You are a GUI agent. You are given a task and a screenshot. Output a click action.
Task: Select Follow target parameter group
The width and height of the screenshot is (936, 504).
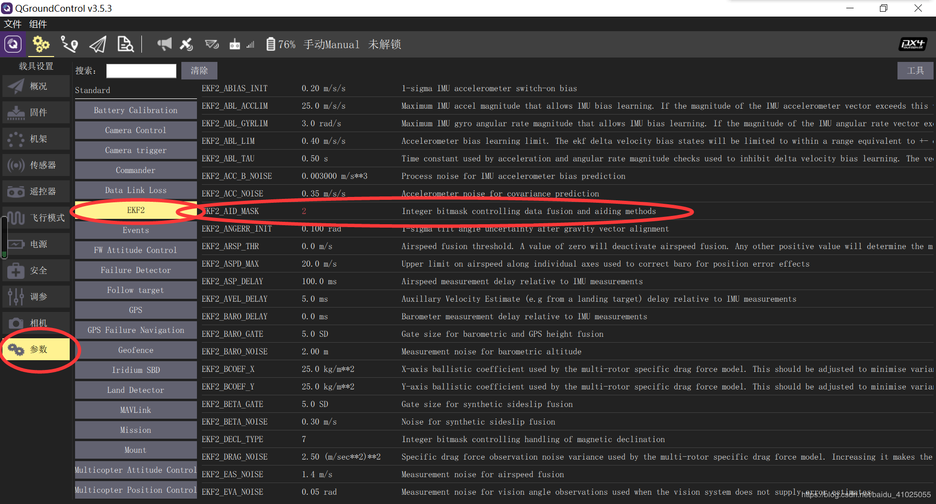(x=136, y=290)
